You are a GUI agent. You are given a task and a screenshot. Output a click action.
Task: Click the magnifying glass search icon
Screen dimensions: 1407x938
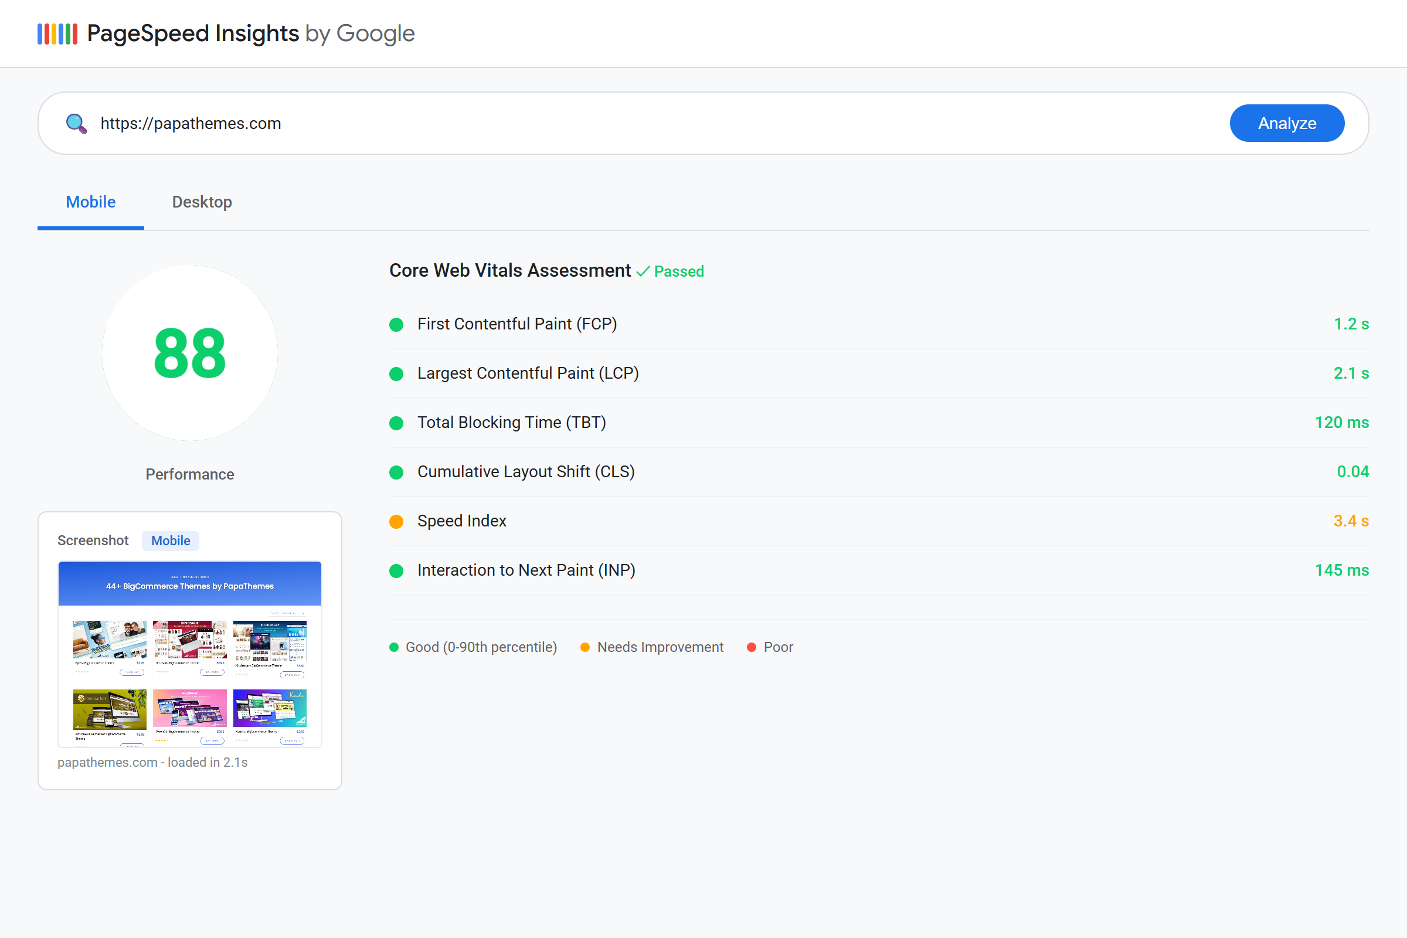click(77, 123)
